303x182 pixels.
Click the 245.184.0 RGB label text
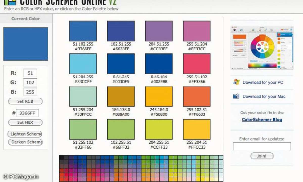point(159,109)
